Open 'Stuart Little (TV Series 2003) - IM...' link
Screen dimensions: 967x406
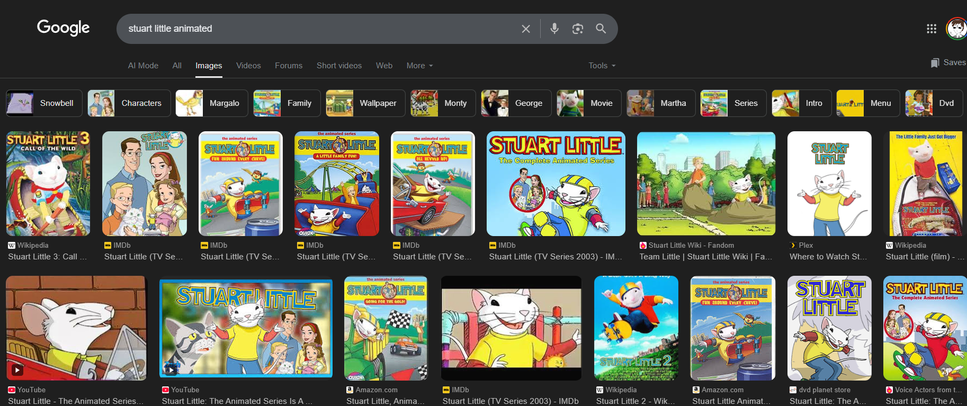[556, 257]
